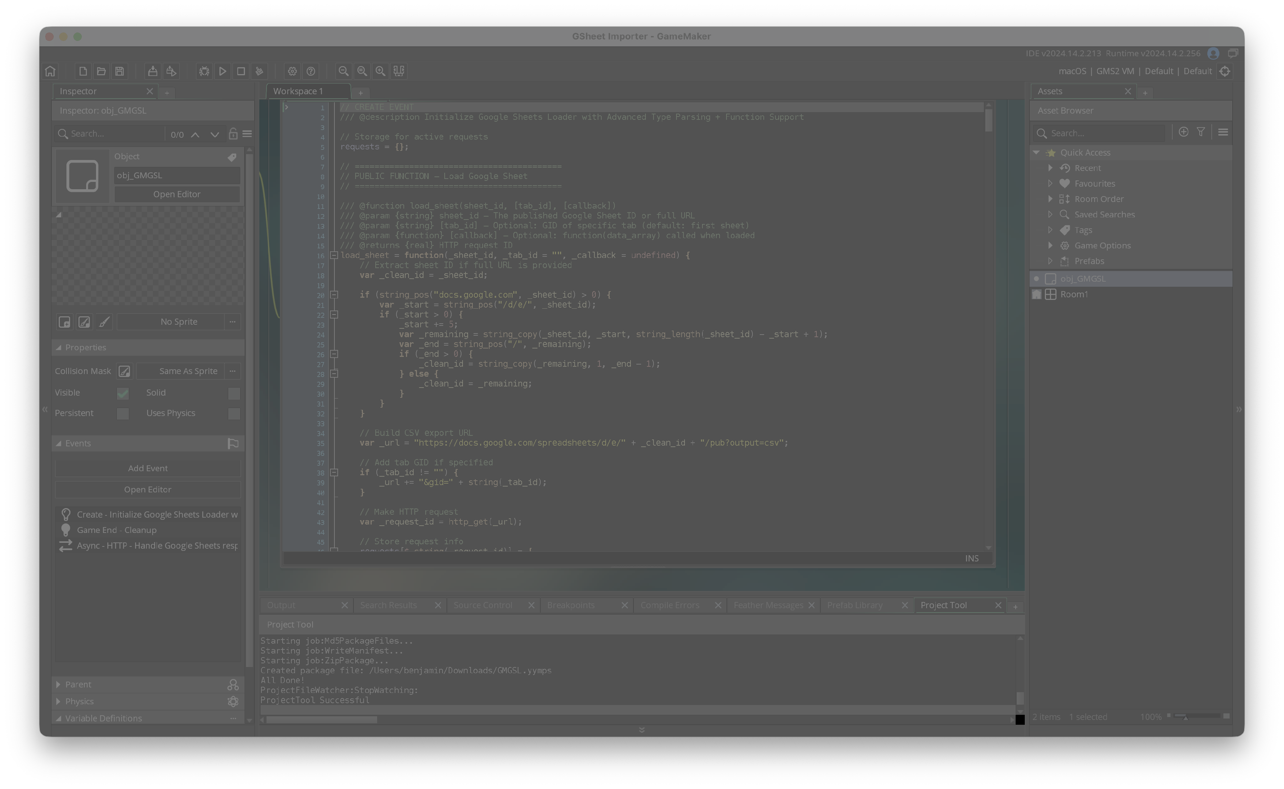This screenshot has height=789, width=1284.
Task: Switch to the Output tab
Action: tap(281, 605)
